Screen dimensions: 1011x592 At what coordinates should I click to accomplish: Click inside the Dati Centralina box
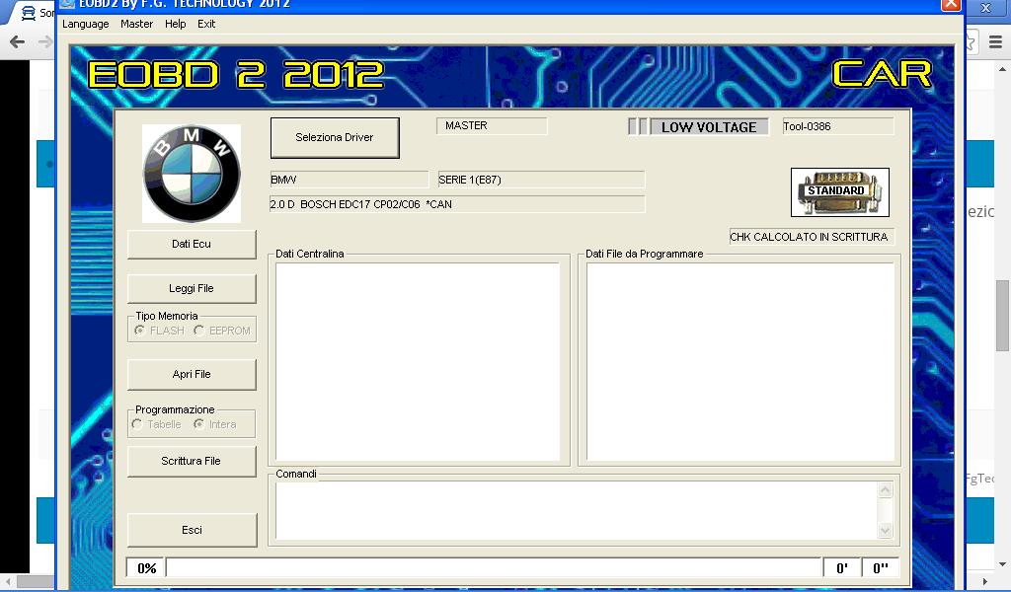pyautogui.click(x=418, y=361)
